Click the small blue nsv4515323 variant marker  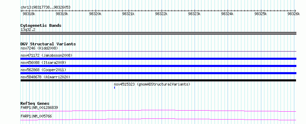(114, 88)
